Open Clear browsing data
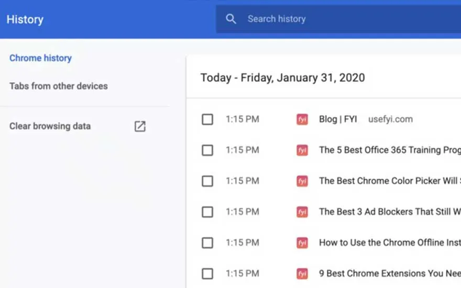This screenshot has height=288, width=461. (50, 126)
